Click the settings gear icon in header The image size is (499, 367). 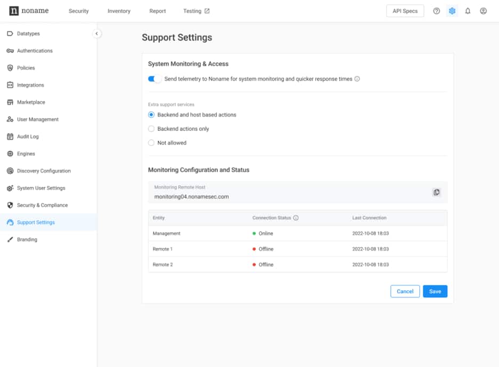[452, 11]
